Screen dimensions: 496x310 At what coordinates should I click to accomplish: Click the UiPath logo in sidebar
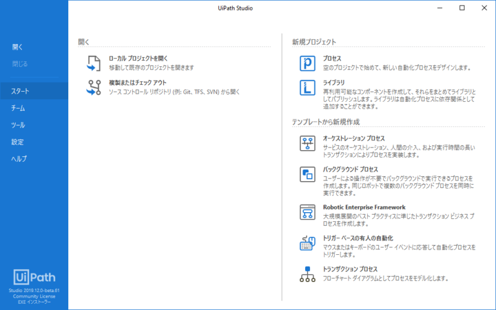click(33, 277)
